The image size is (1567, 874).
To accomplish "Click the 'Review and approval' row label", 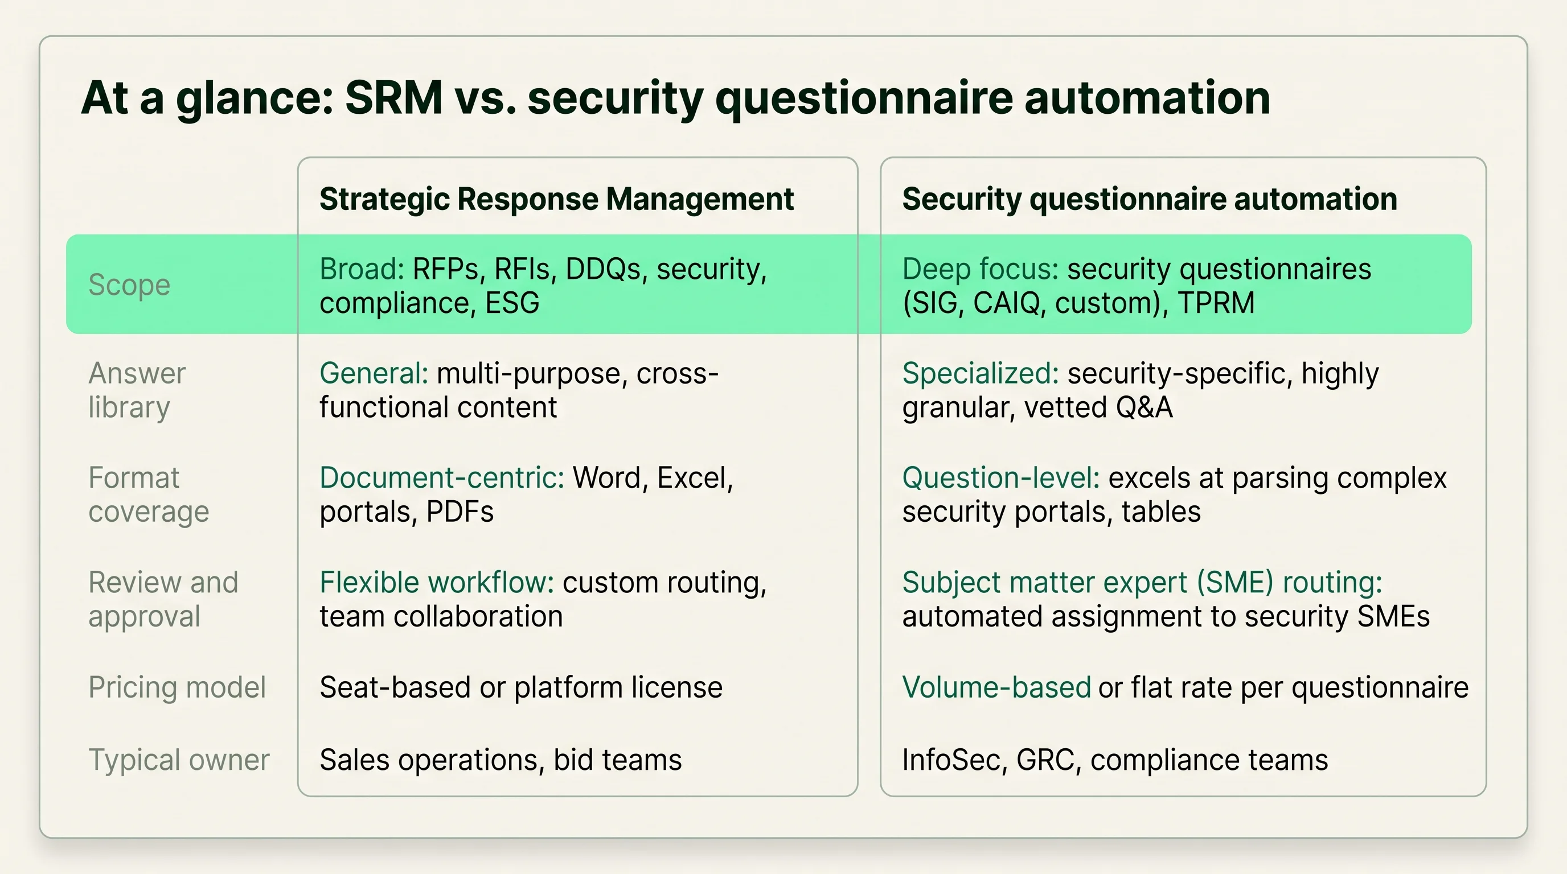I will pos(163,599).
